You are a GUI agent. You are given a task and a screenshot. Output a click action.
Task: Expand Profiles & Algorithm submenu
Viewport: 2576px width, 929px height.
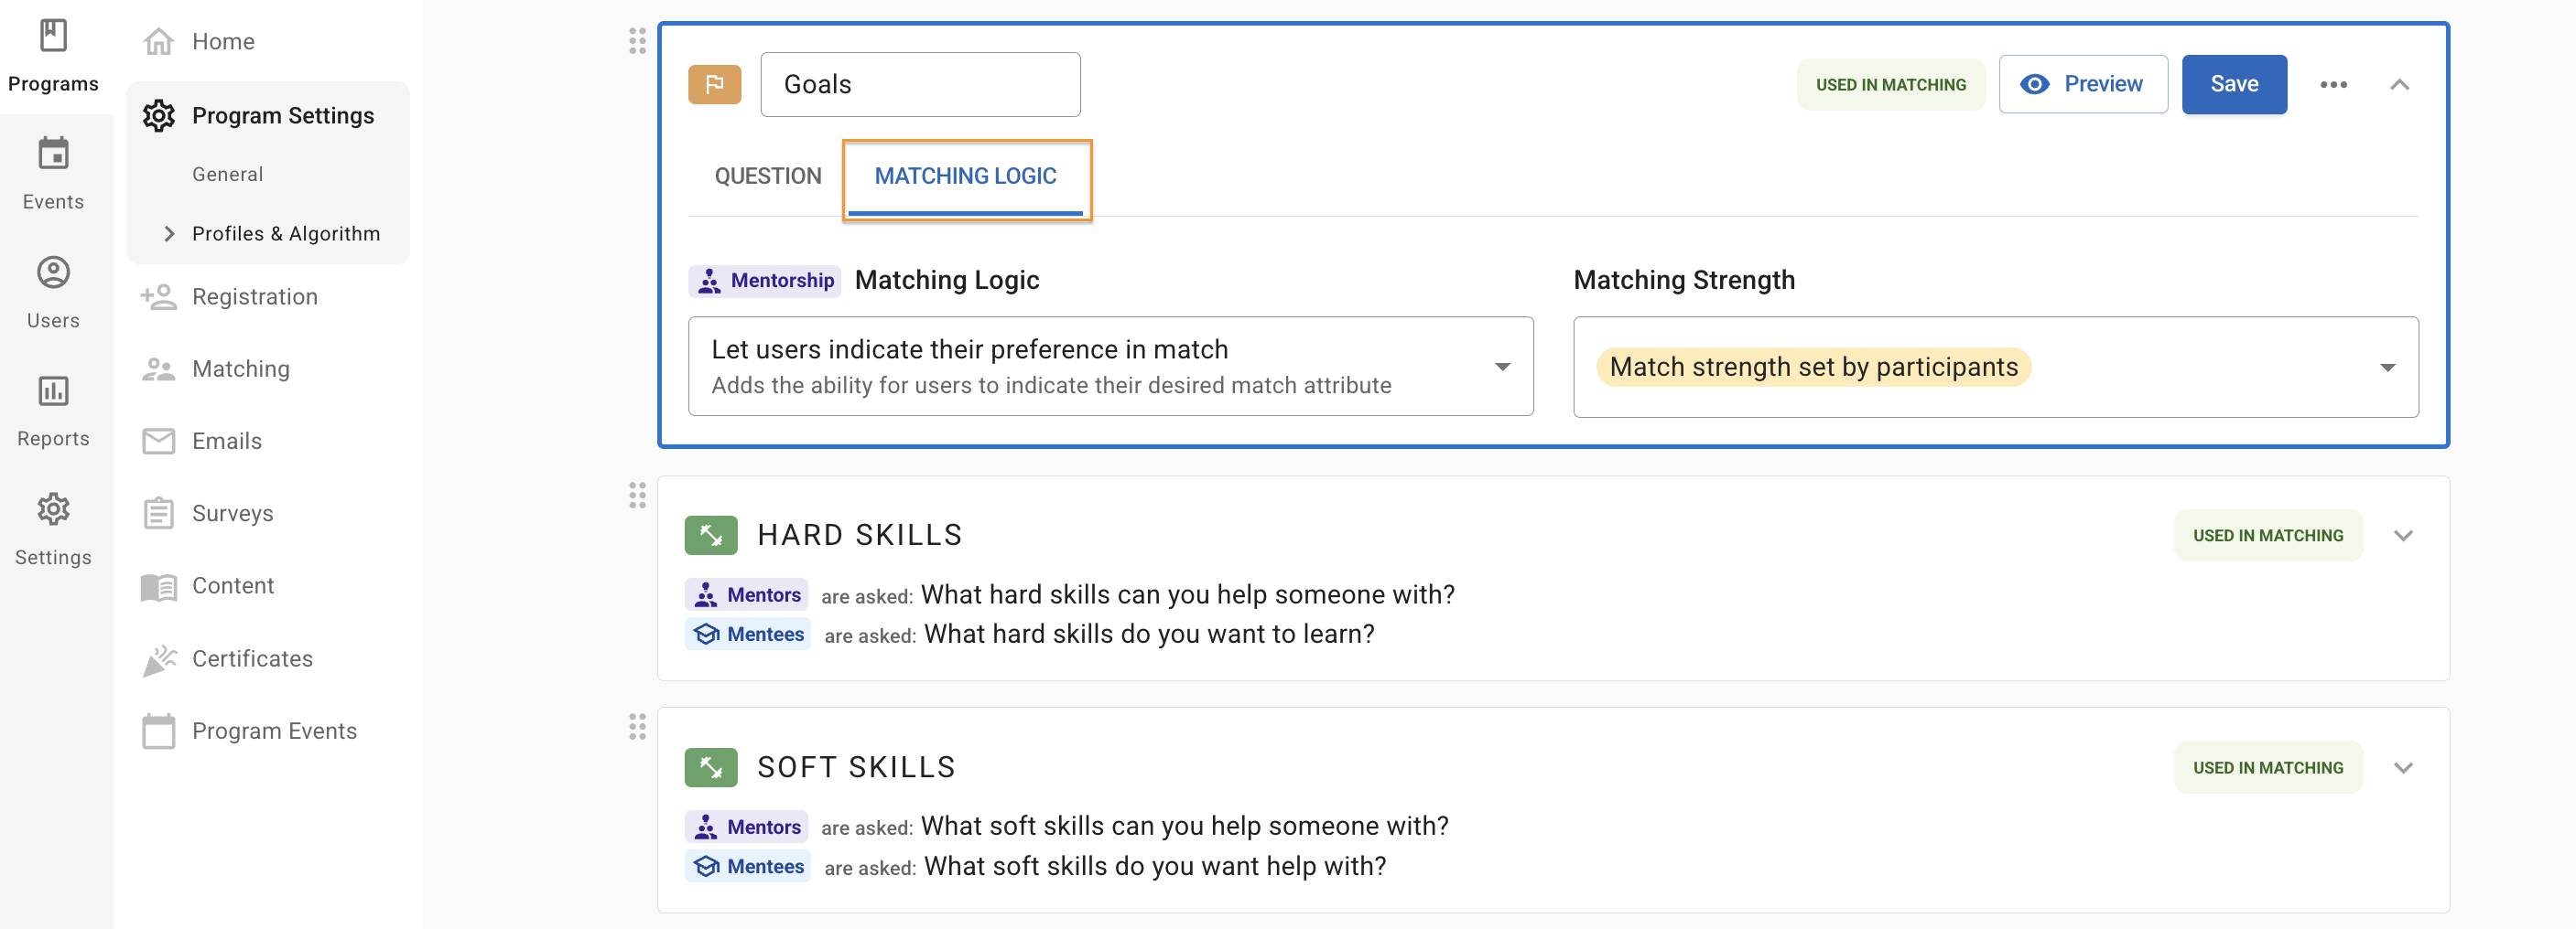169,234
